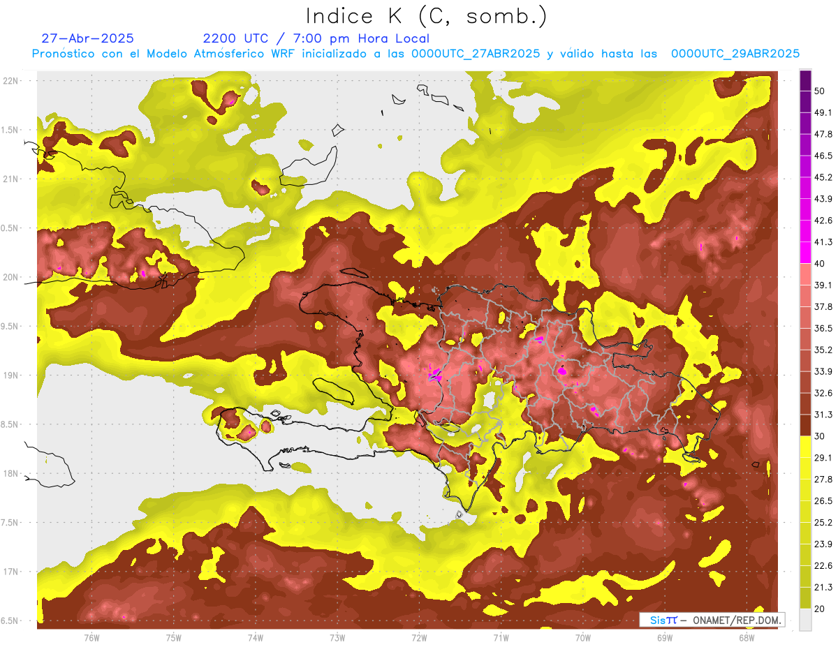838x647 pixels.
Task: Click the "68W" longitude axis label
Action: coord(747,638)
